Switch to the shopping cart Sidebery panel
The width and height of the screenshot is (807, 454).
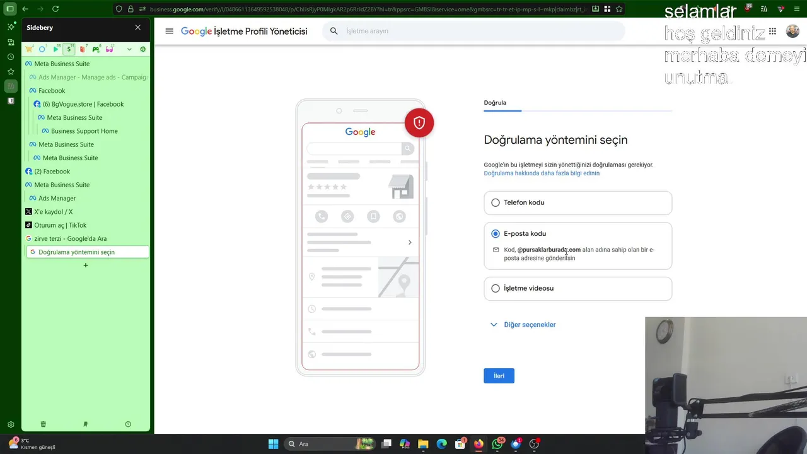(x=29, y=49)
